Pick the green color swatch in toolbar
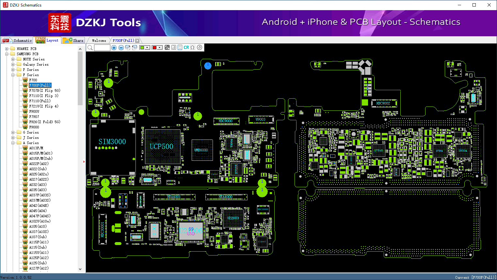 coord(142,48)
